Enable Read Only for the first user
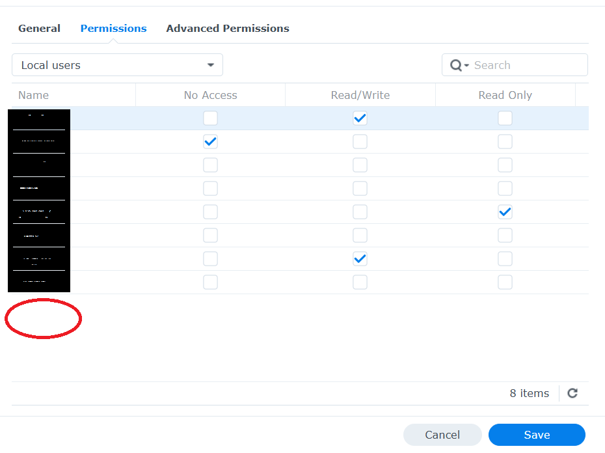 click(505, 118)
